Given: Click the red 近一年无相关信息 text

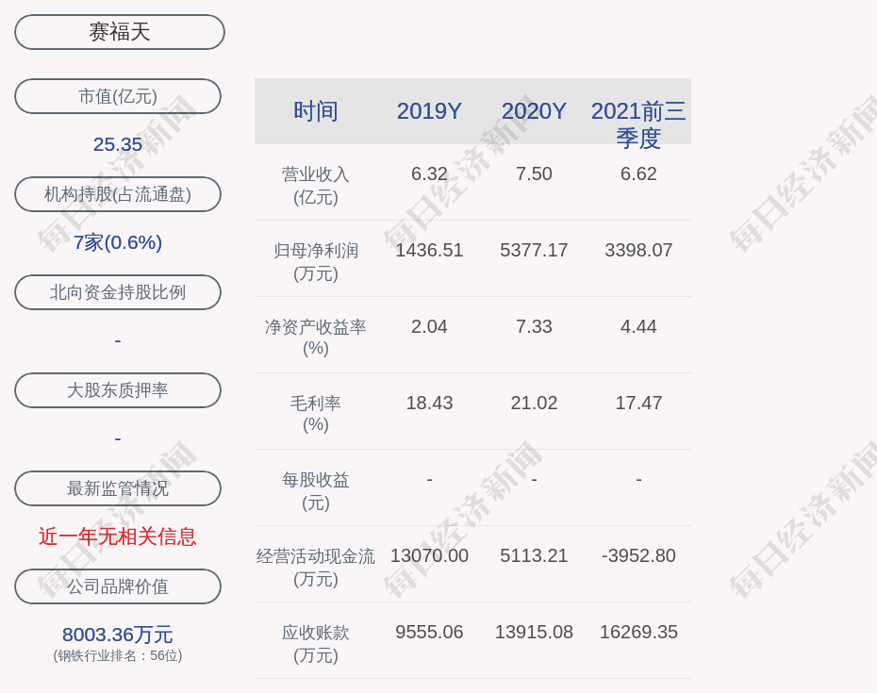Looking at the screenshot, I should click(x=118, y=536).
